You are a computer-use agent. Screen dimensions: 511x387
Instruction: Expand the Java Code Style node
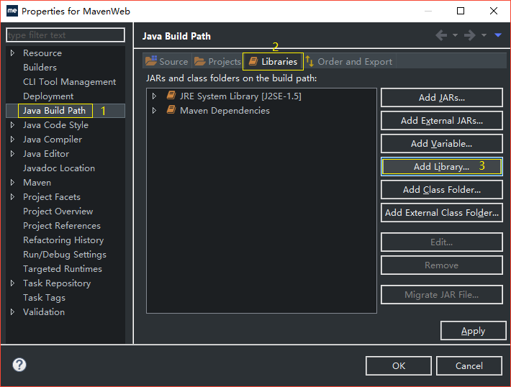click(12, 124)
